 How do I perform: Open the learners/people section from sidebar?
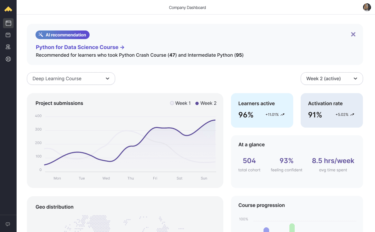8,47
